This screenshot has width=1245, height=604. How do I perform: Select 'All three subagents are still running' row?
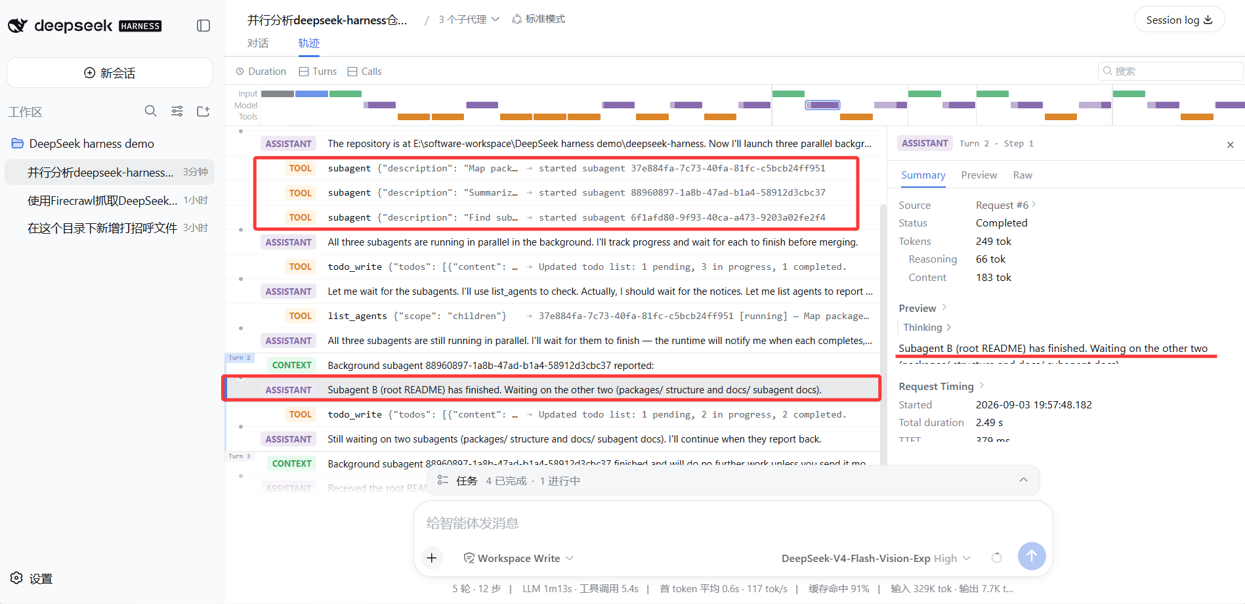552,341
